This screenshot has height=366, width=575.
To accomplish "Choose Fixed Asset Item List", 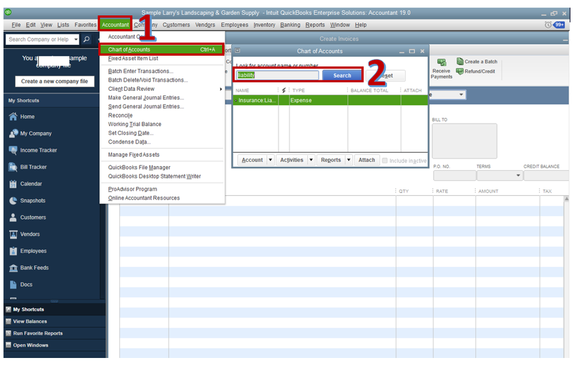I will click(x=133, y=59).
